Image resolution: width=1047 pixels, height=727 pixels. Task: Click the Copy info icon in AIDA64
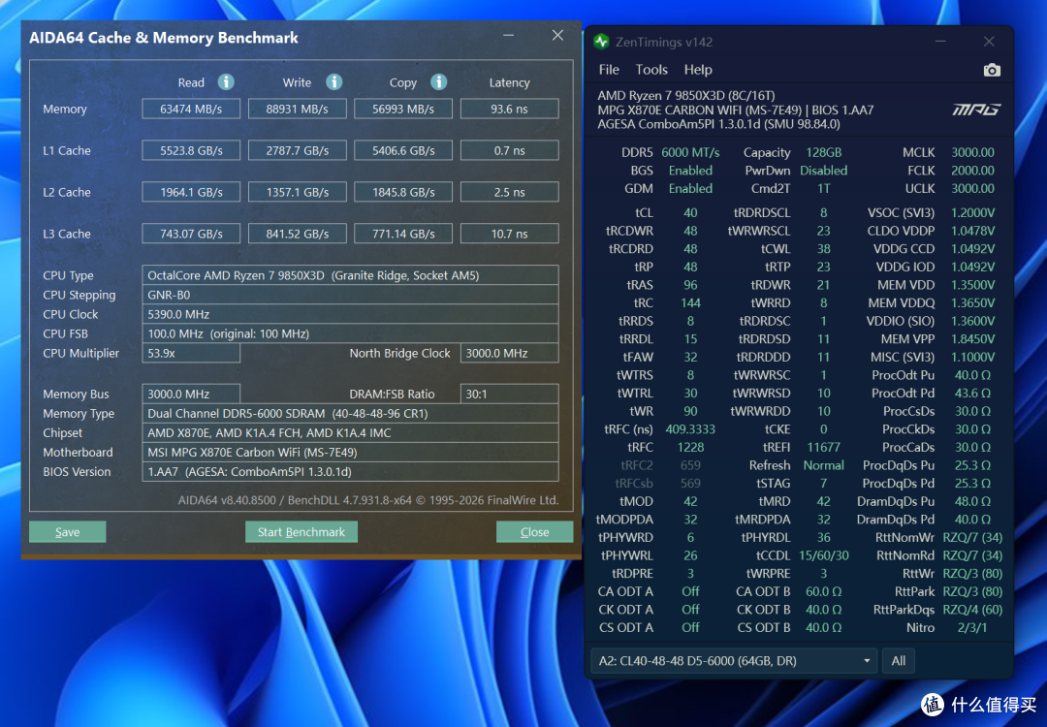pos(438,82)
